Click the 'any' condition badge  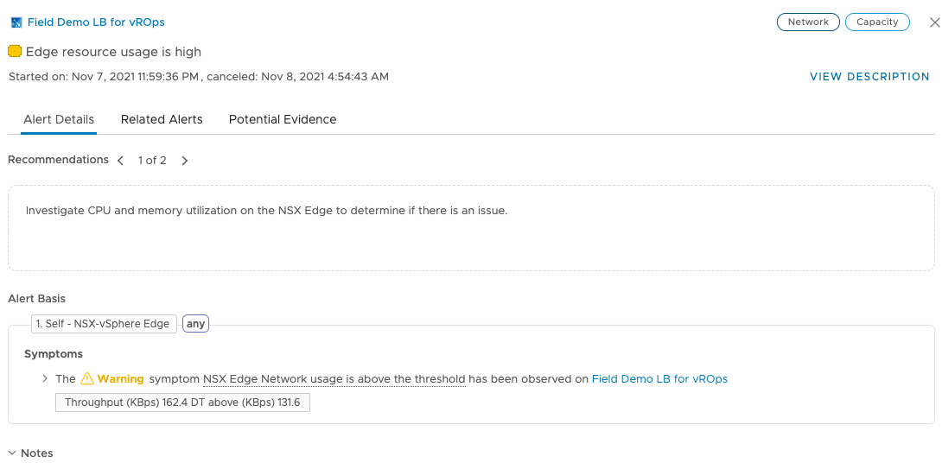pyautogui.click(x=196, y=324)
